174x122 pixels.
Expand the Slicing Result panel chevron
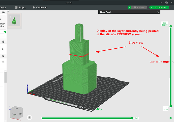pyautogui.click(x=158, y=12)
